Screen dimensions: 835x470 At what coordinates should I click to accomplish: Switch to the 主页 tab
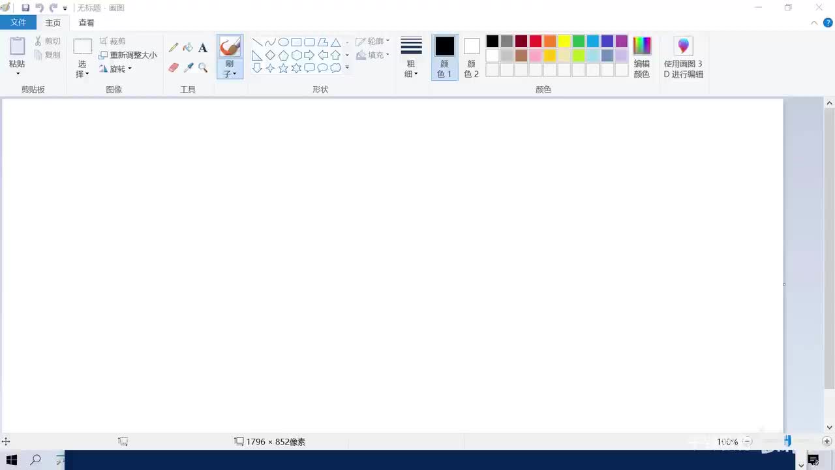pyautogui.click(x=53, y=23)
